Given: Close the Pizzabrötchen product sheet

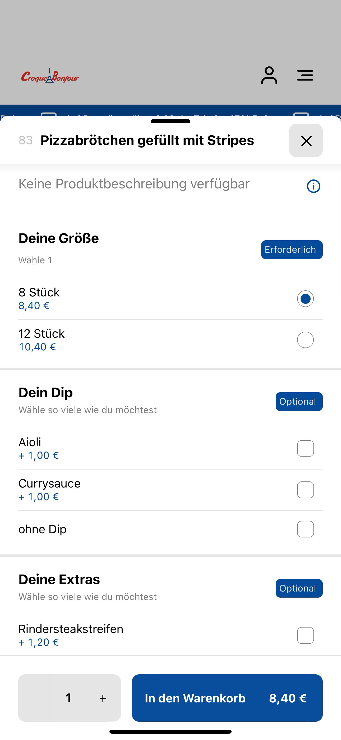Looking at the screenshot, I should tap(306, 141).
